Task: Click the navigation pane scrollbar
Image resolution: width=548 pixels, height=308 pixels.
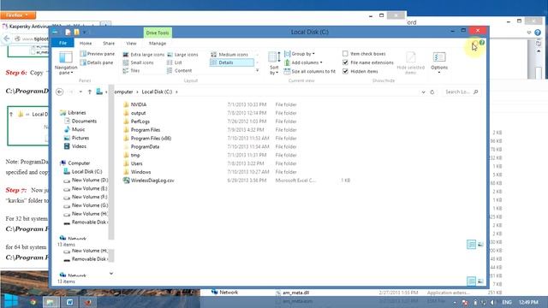Action: coord(111,163)
